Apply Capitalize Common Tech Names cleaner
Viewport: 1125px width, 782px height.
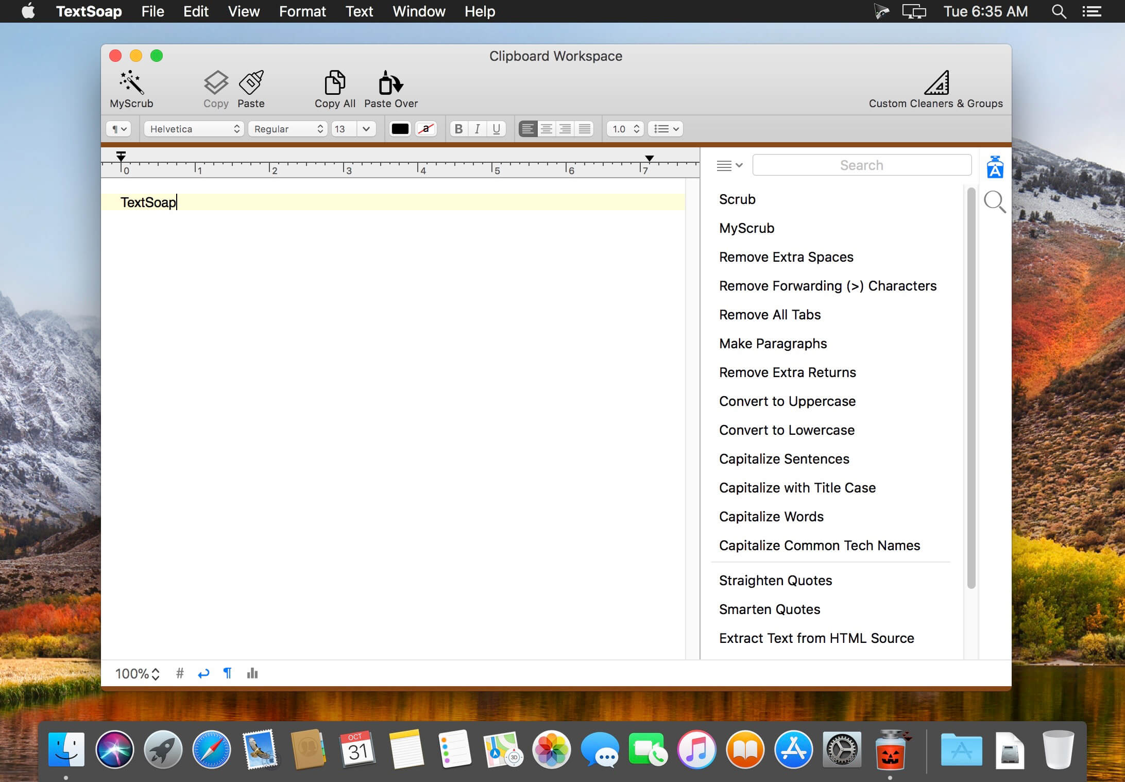[x=820, y=546]
